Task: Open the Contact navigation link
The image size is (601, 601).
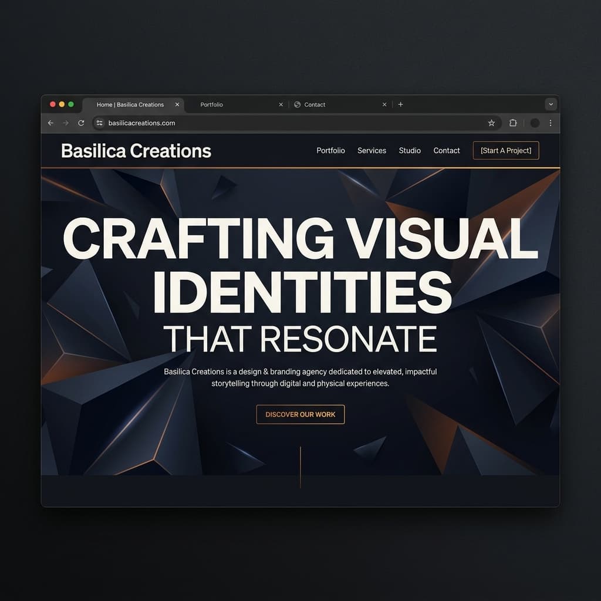Action: (x=446, y=151)
